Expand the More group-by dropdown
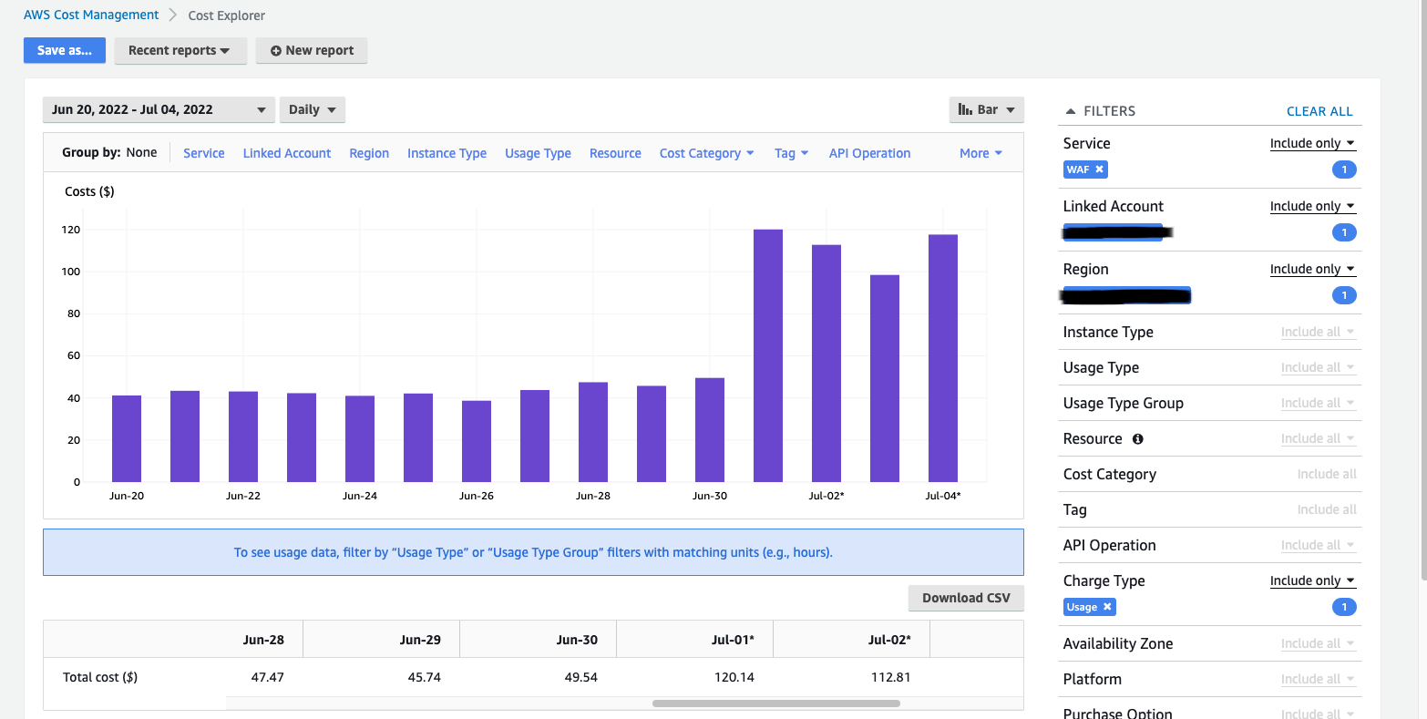Image resolution: width=1427 pixels, height=719 pixels. [x=980, y=153]
